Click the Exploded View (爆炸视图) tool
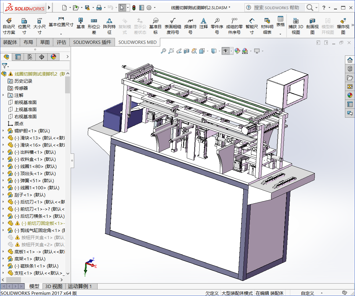Screen dimensions: 355x296 click(343, 26)
